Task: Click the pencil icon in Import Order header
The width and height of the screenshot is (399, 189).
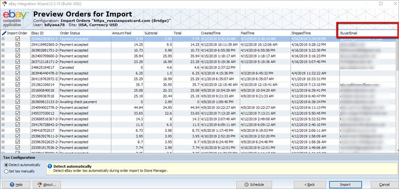Action: 4,33
